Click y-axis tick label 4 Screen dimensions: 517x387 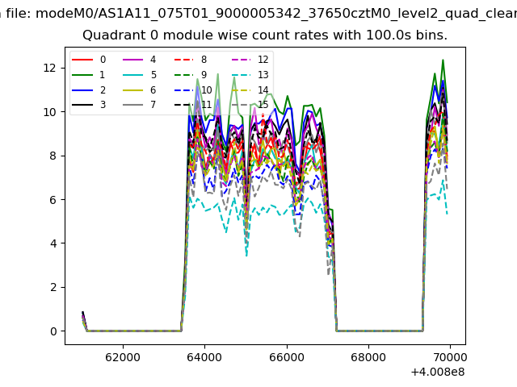tap(53, 243)
